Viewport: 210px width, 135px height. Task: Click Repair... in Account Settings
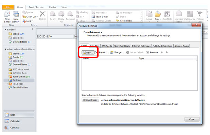click(x=102, y=52)
